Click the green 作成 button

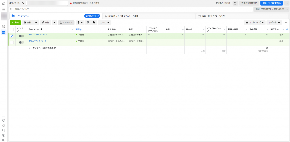15,23
